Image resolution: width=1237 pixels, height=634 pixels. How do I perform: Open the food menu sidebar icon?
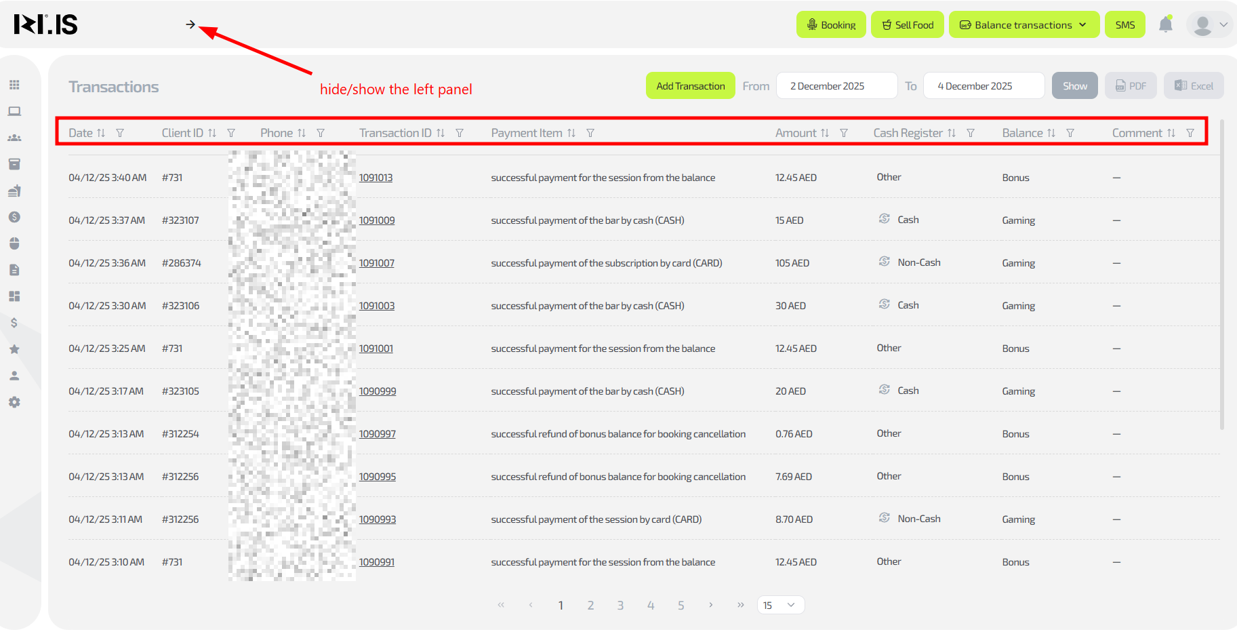click(14, 191)
